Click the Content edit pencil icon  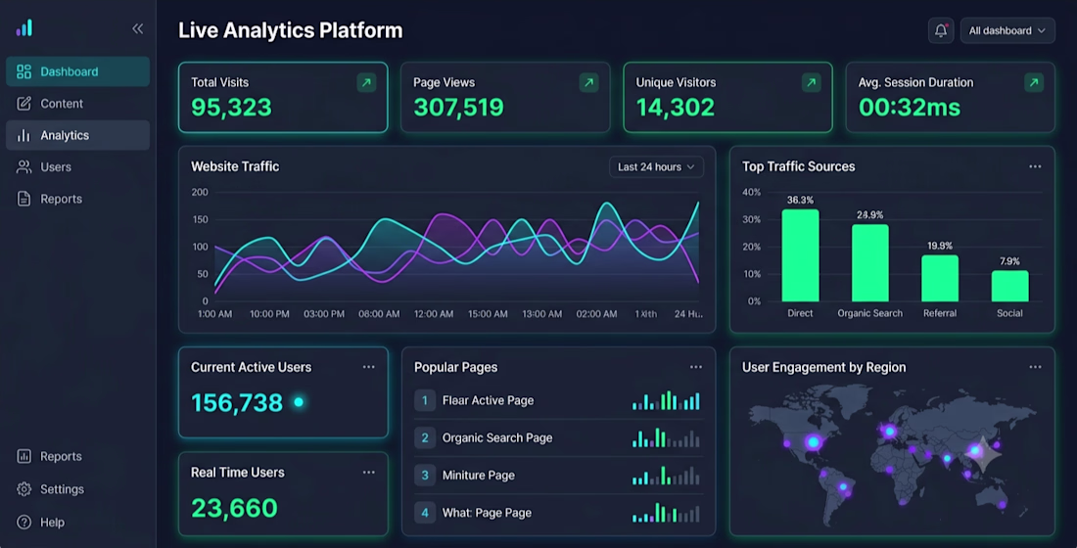(x=24, y=103)
